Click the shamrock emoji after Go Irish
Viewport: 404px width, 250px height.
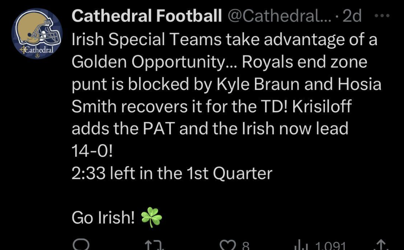click(151, 217)
